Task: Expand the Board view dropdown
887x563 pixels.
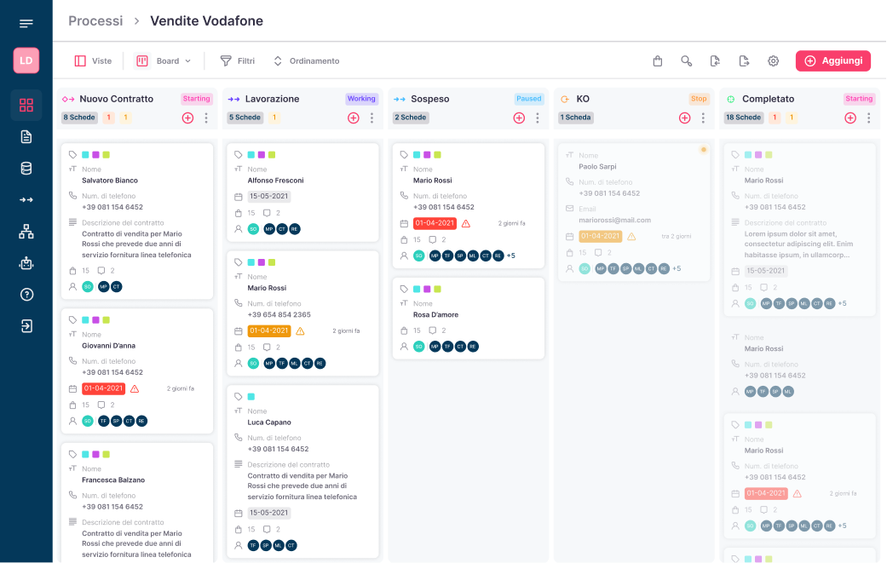Action: 164,61
